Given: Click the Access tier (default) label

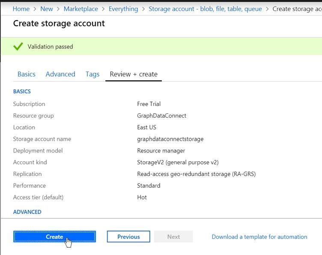Looking at the screenshot, I should [x=38, y=197].
